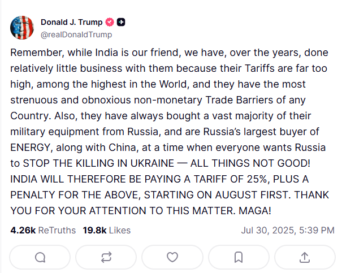This screenshot has width=342, height=273.
Task: Open the share upload icon
Action: (x=304, y=257)
